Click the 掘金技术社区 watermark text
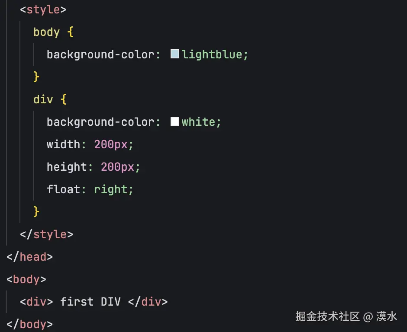Image resolution: width=407 pixels, height=332 pixels. pyautogui.click(x=328, y=316)
